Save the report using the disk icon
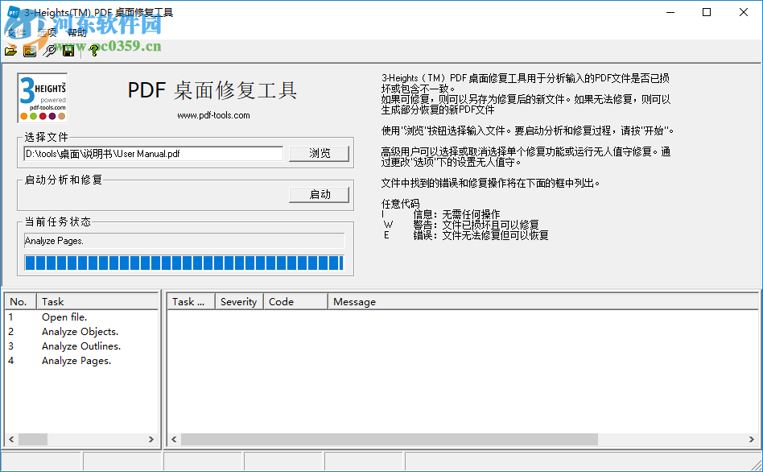Viewport: 763px width, 472px height. [x=69, y=50]
